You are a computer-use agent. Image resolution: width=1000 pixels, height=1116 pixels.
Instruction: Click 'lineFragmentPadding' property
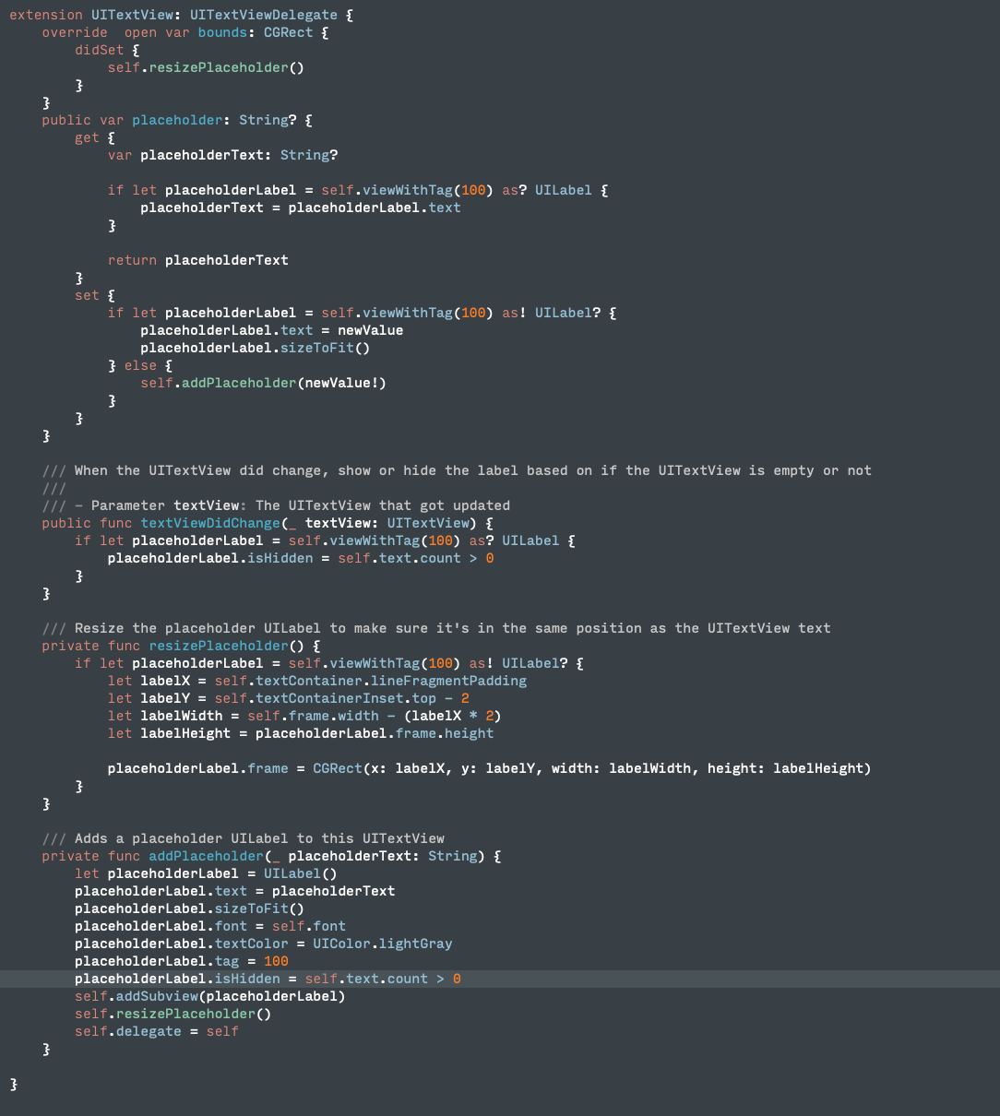click(448, 681)
